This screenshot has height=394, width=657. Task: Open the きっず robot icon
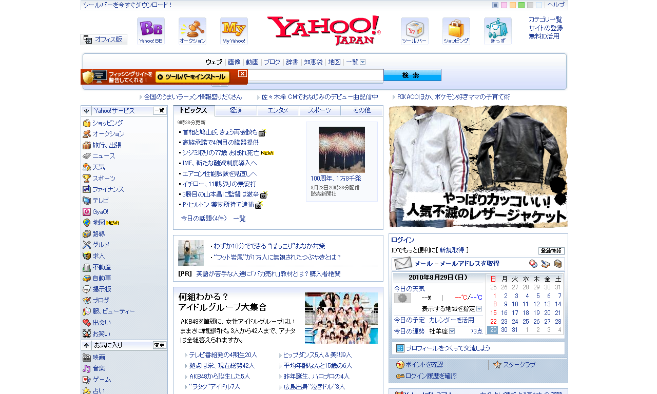[x=498, y=31]
